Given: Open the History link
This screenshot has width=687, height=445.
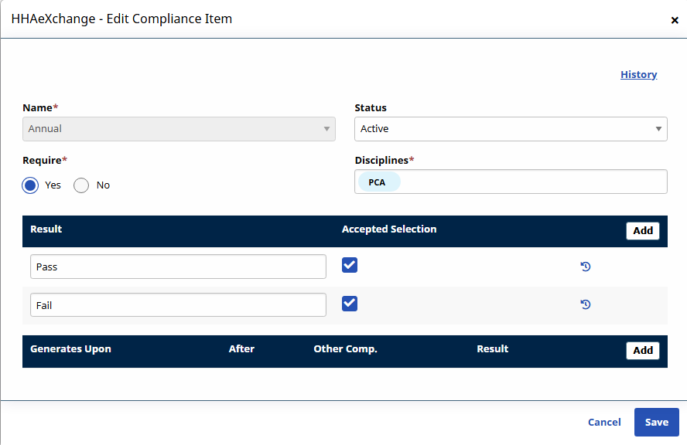Looking at the screenshot, I should click(638, 74).
